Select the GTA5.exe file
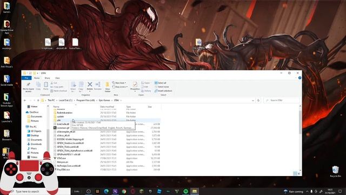The height and width of the screenshot is (195, 346). click(x=60, y=158)
